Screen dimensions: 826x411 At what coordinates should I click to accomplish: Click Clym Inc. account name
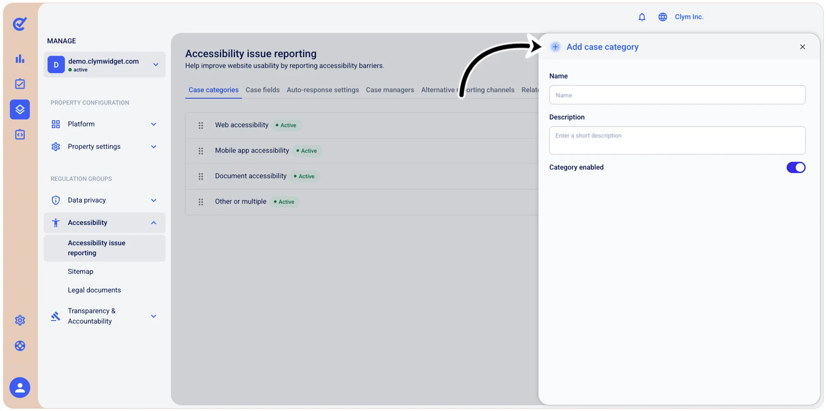(689, 17)
